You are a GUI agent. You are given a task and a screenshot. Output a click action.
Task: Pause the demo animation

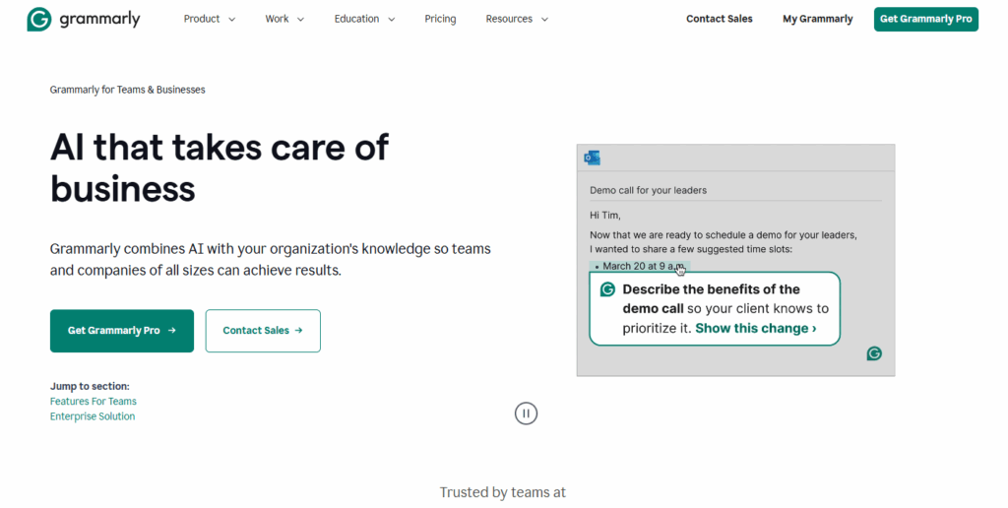526,413
